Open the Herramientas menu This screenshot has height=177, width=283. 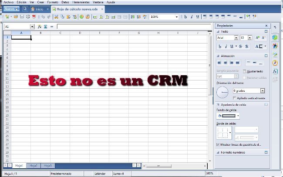[81, 2]
